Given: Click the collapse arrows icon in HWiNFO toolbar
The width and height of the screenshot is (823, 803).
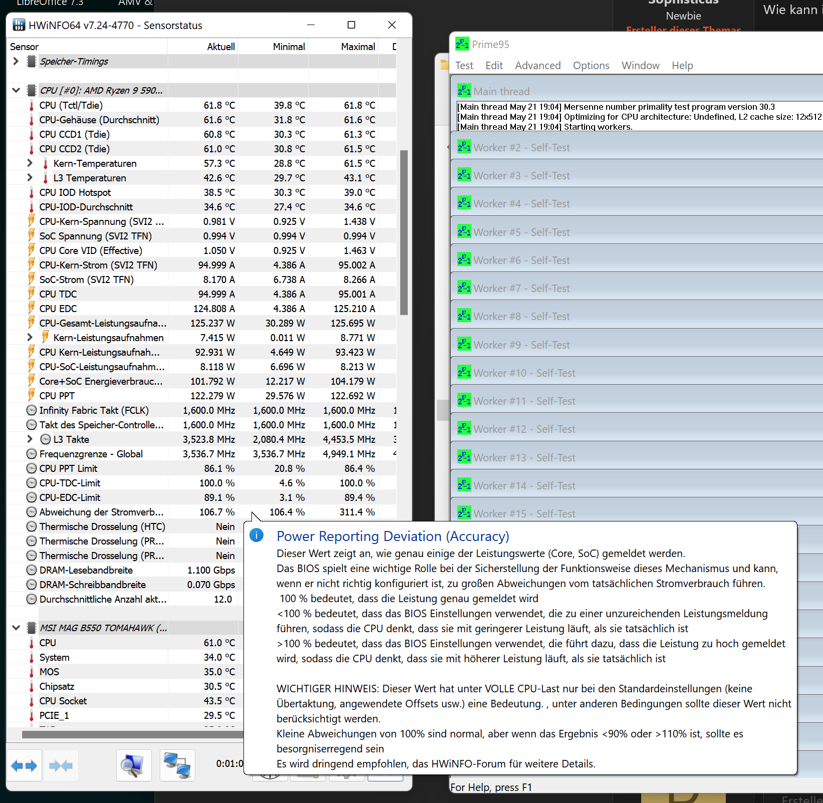Looking at the screenshot, I should click(x=61, y=765).
